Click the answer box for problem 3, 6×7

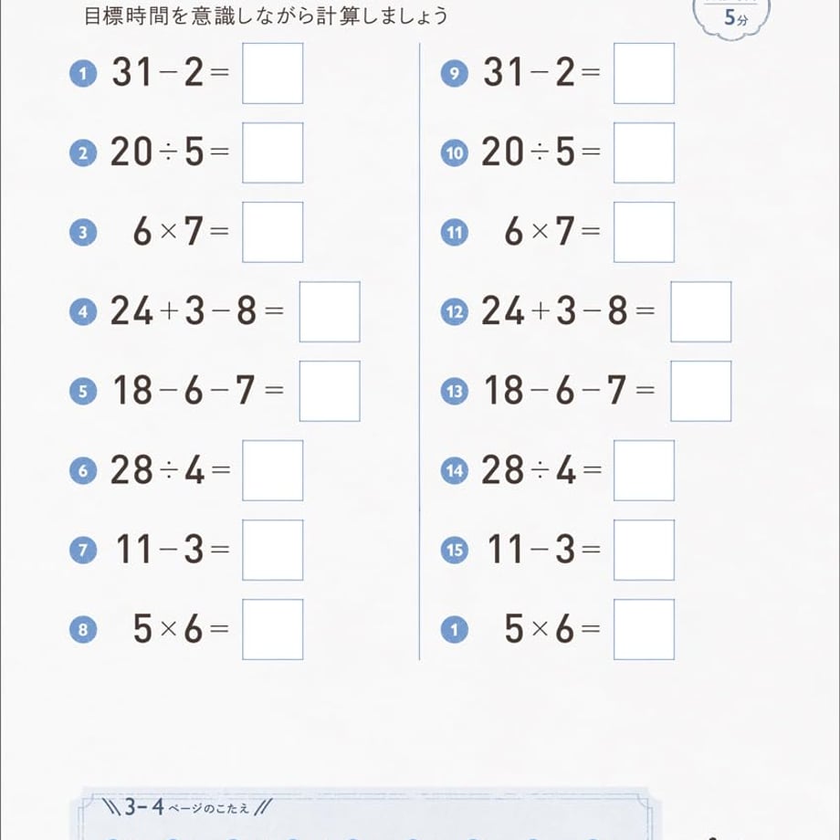[272, 232]
